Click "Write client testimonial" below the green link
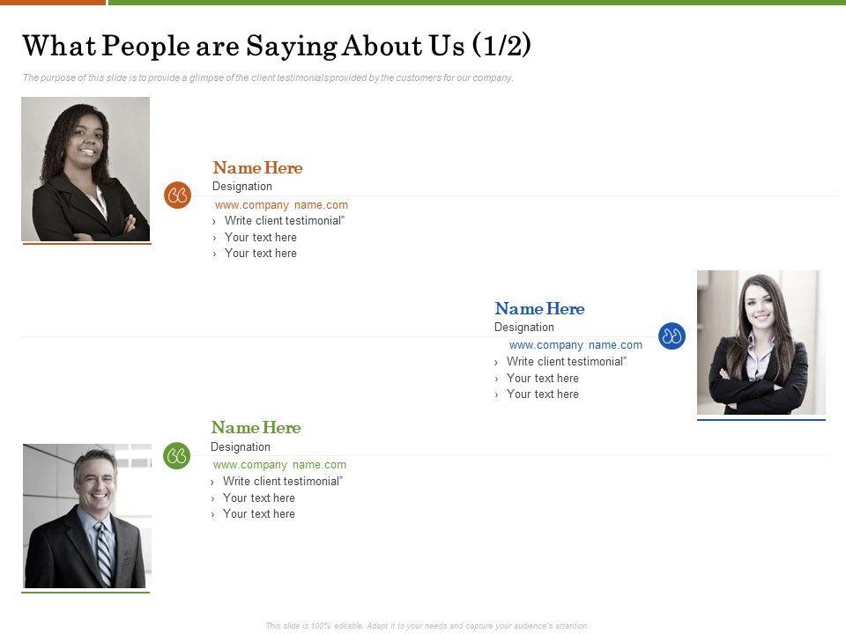The image size is (846, 634). pyautogui.click(x=282, y=482)
